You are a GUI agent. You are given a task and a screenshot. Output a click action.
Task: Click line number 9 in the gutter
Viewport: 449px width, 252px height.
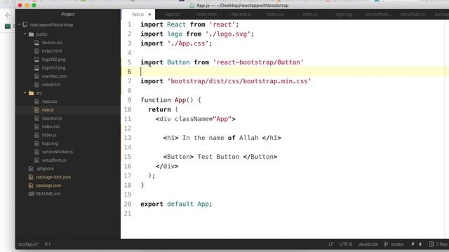point(129,100)
